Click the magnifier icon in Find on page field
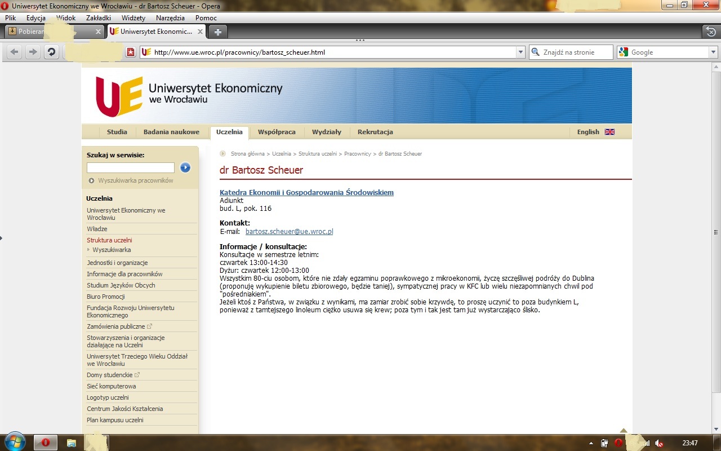721x451 pixels. tap(535, 52)
